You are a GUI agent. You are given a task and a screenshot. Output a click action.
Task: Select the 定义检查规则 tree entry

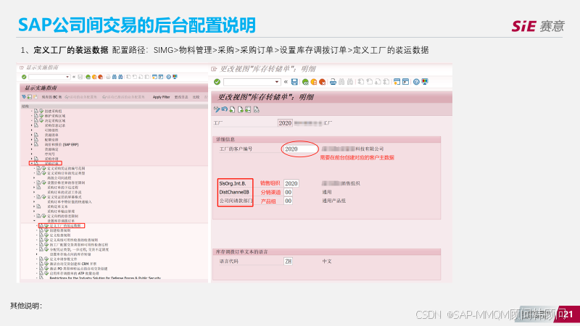60,235
